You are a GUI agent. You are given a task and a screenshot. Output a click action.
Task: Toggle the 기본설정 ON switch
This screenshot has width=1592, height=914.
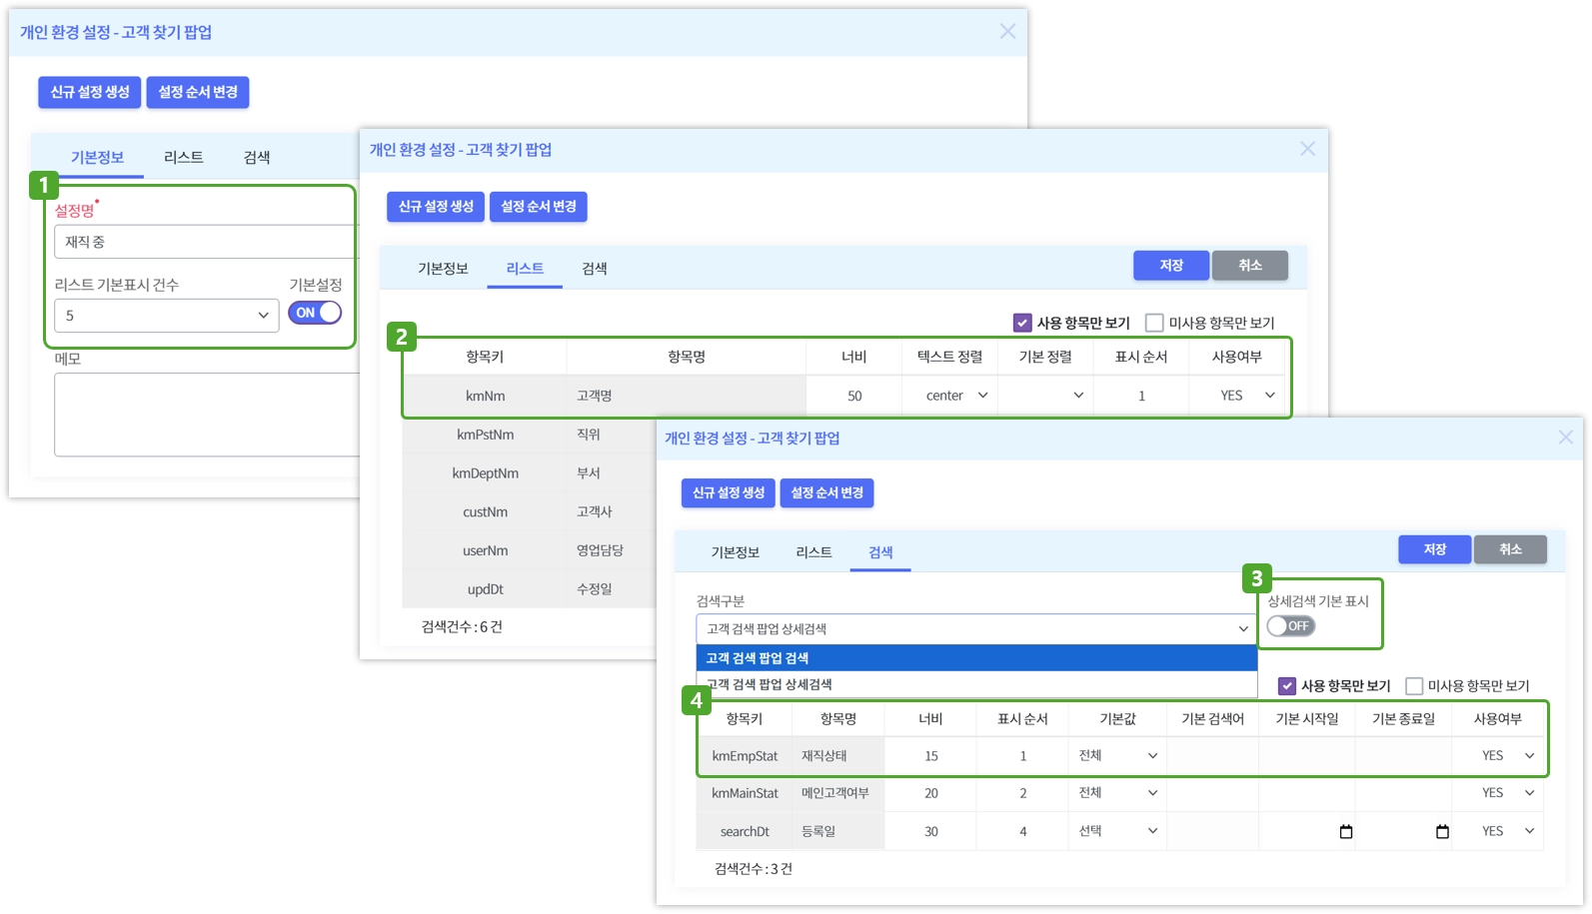coord(315,313)
